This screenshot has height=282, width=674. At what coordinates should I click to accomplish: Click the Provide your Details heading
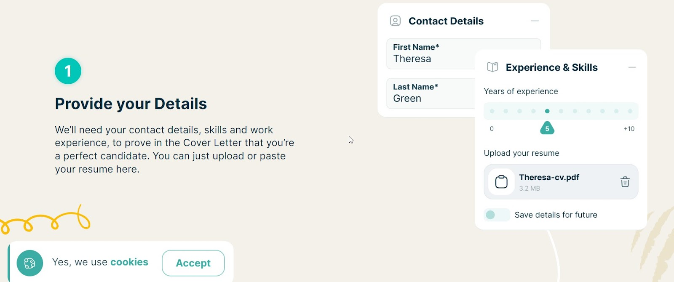click(x=131, y=104)
